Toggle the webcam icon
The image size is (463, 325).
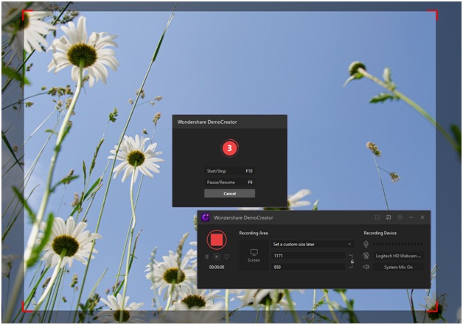(366, 256)
